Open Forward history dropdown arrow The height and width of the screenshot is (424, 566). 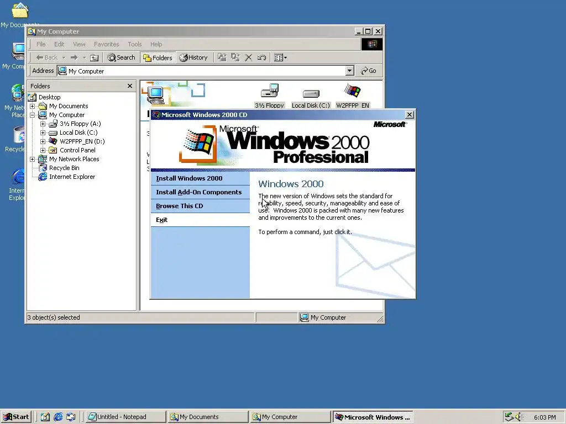point(84,57)
